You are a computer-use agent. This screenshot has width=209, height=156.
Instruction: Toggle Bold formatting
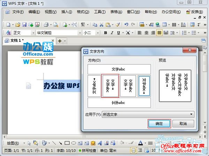click(106, 33)
